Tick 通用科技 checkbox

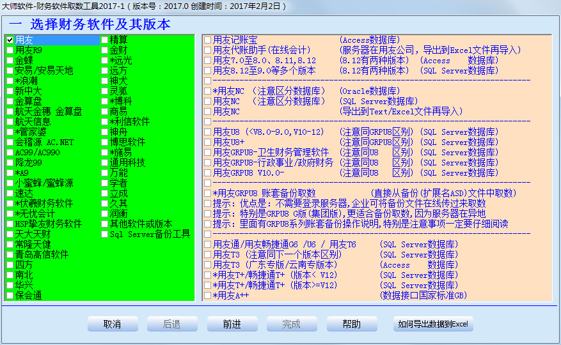104,163
